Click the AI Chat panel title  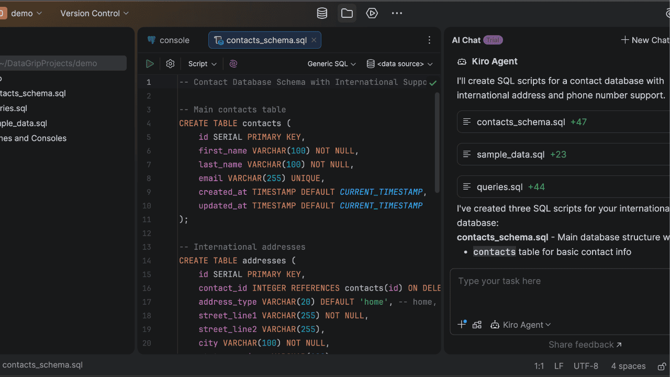click(466, 40)
